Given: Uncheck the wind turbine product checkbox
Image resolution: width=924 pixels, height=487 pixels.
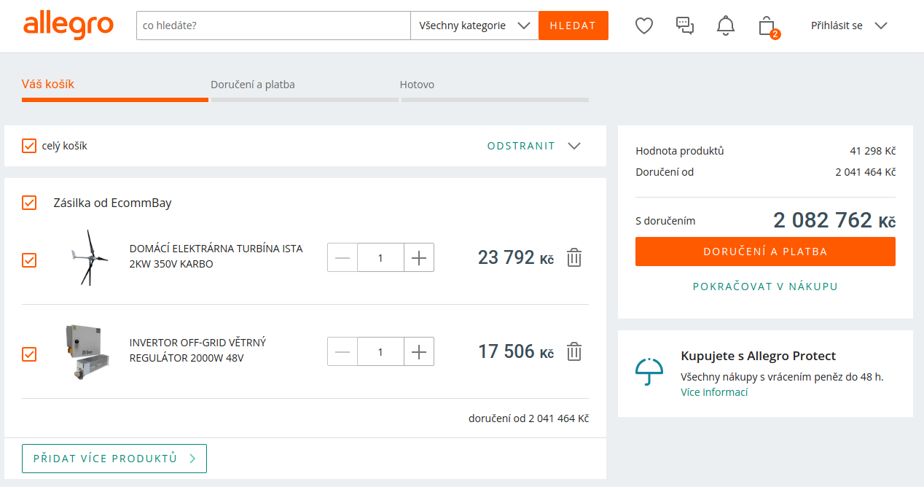Looking at the screenshot, I should [x=29, y=260].
